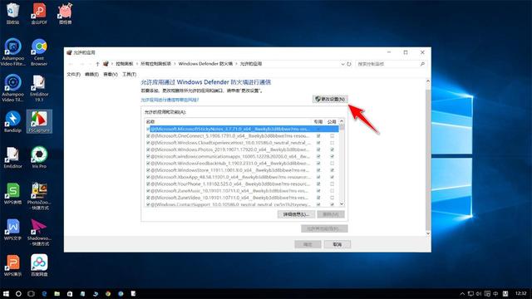Open the Windows Start menu
The height and width of the screenshot is (299, 532).
pyautogui.click(x=6, y=293)
